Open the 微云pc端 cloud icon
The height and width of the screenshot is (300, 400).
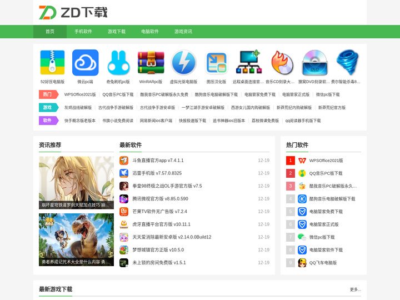(x=85, y=62)
